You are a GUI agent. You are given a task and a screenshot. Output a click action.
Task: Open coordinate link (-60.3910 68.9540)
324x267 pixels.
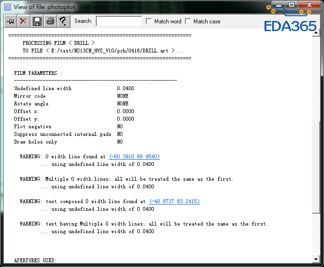[134, 156]
